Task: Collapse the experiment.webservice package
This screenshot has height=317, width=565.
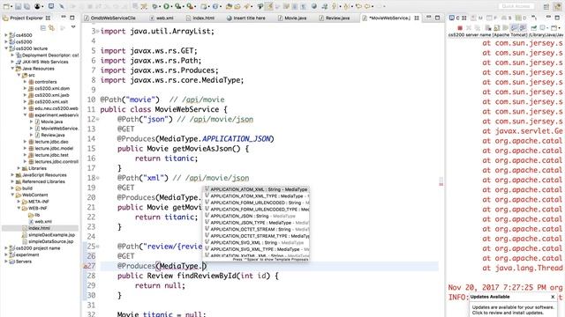Action: pyautogui.click(x=26, y=115)
